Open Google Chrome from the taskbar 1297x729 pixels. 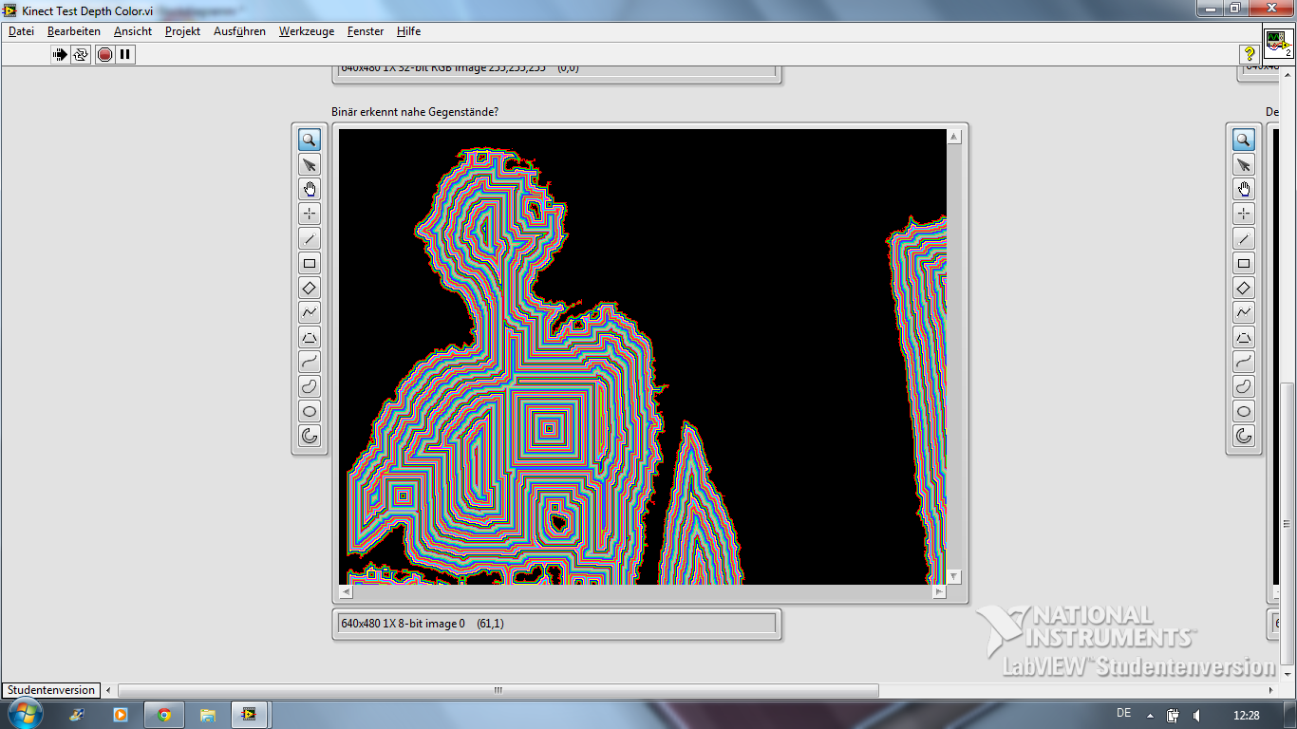pyautogui.click(x=164, y=715)
